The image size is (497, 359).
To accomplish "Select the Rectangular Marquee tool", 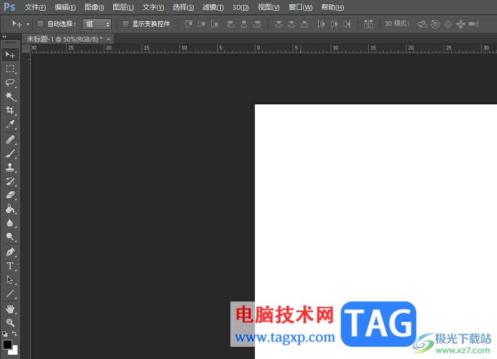I will [x=10, y=69].
